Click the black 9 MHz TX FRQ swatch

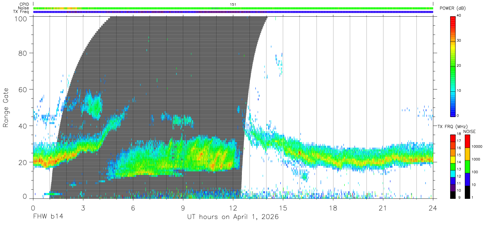click(x=453, y=195)
